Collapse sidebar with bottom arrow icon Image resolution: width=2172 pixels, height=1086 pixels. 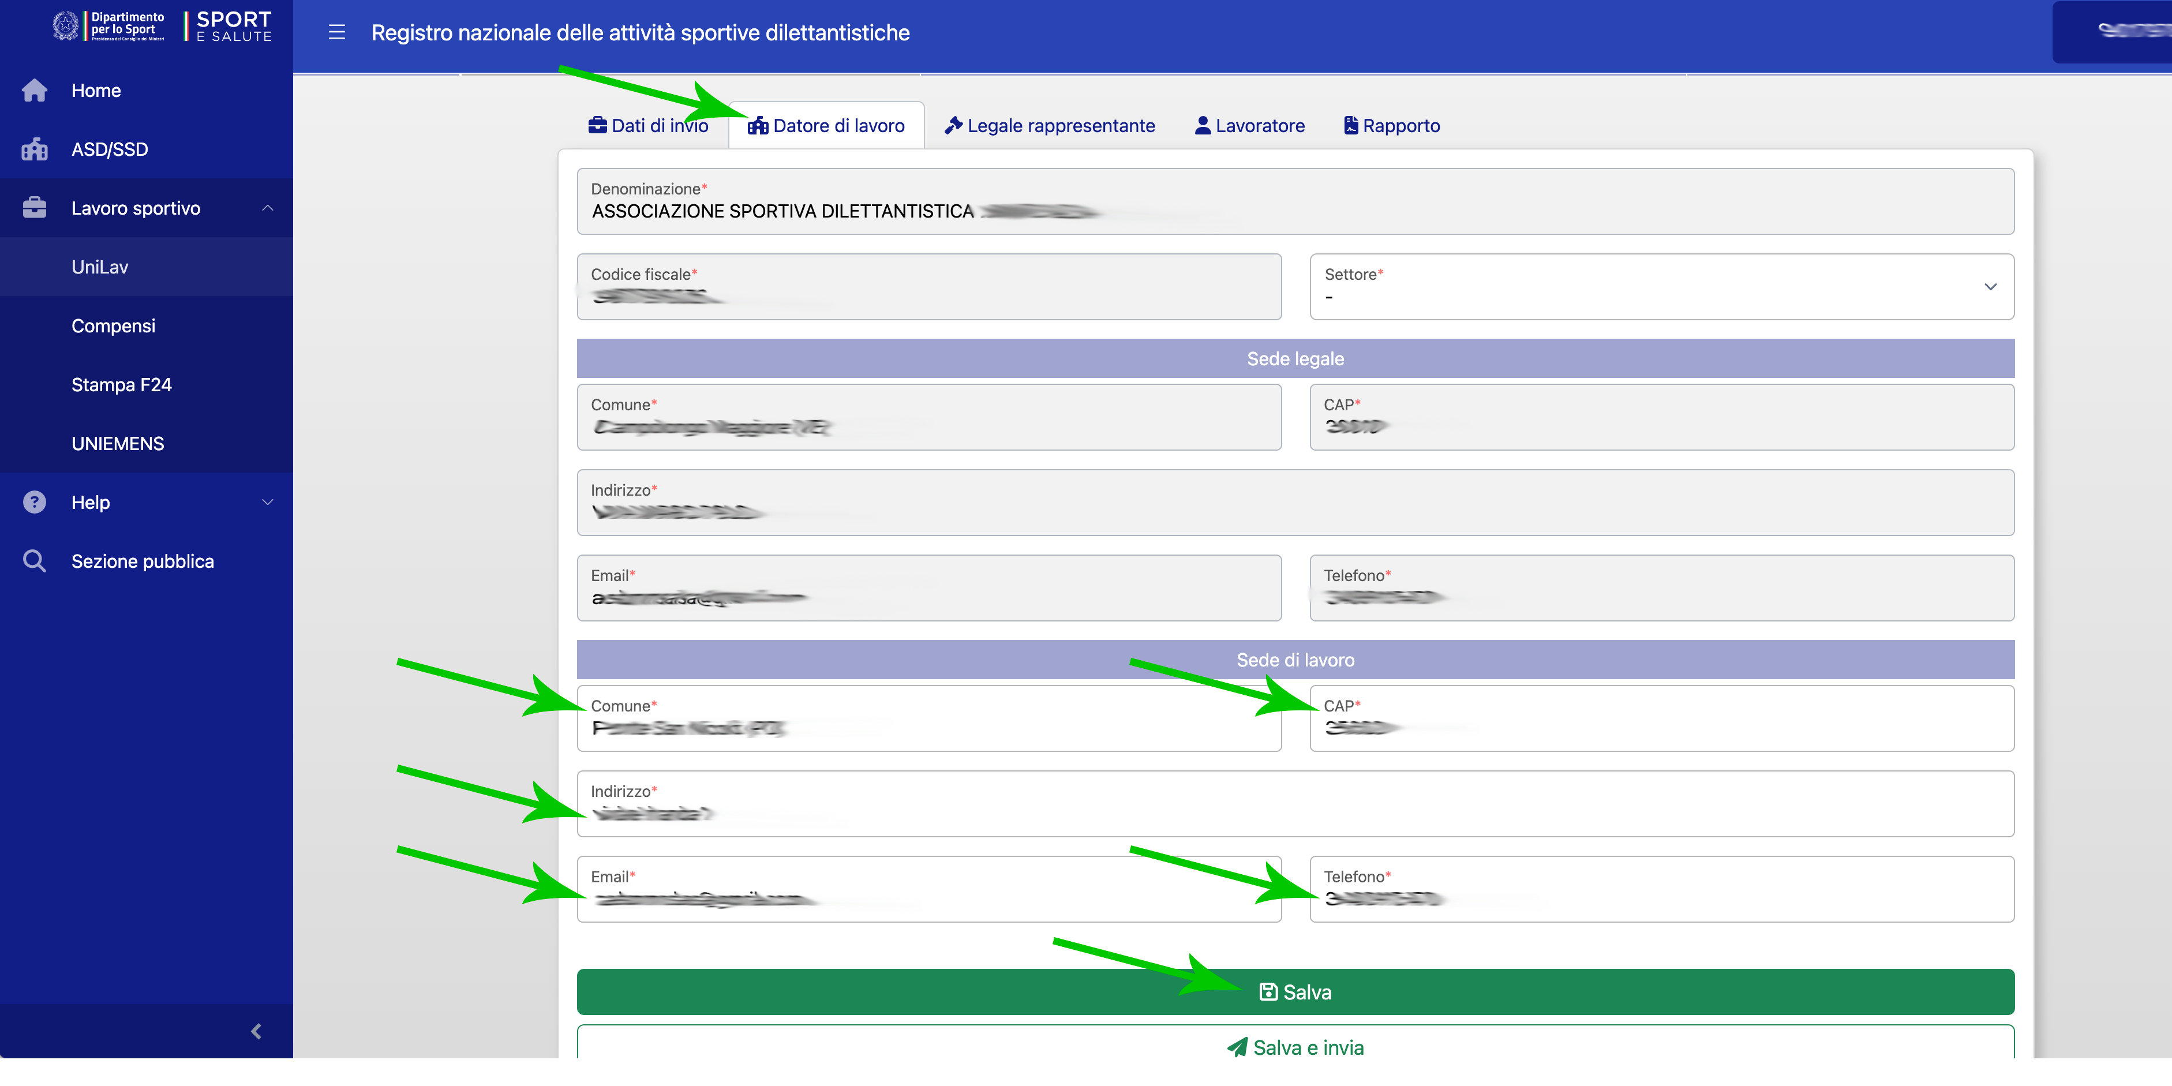tap(256, 1031)
